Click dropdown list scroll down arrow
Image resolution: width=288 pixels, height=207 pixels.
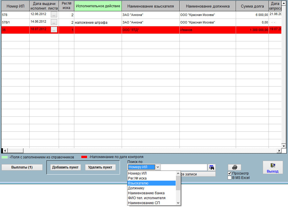(178, 203)
